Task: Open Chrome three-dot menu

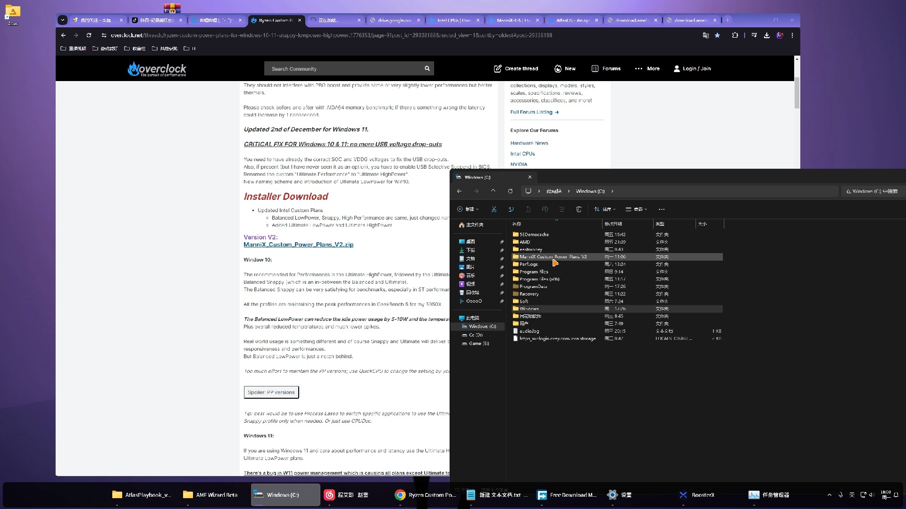Action: [x=792, y=35]
